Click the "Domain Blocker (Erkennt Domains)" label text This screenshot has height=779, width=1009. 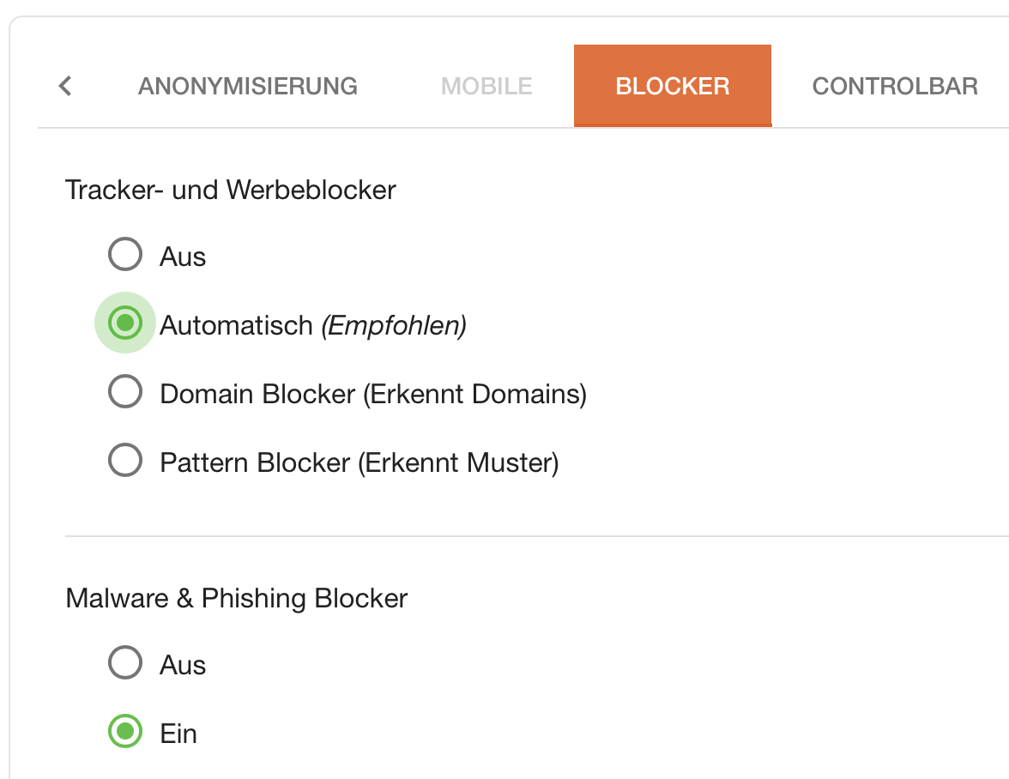click(x=373, y=394)
